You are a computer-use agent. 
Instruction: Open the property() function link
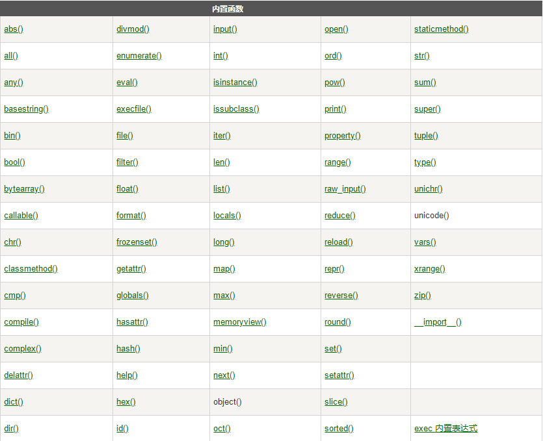click(x=343, y=136)
